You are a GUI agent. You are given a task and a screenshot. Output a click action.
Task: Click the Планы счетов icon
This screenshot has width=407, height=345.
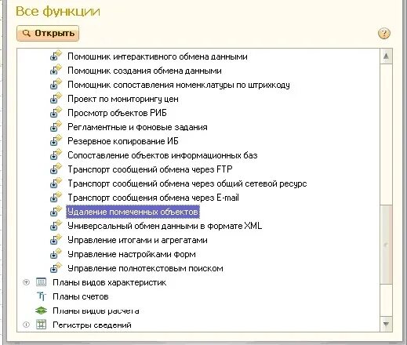(x=42, y=296)
